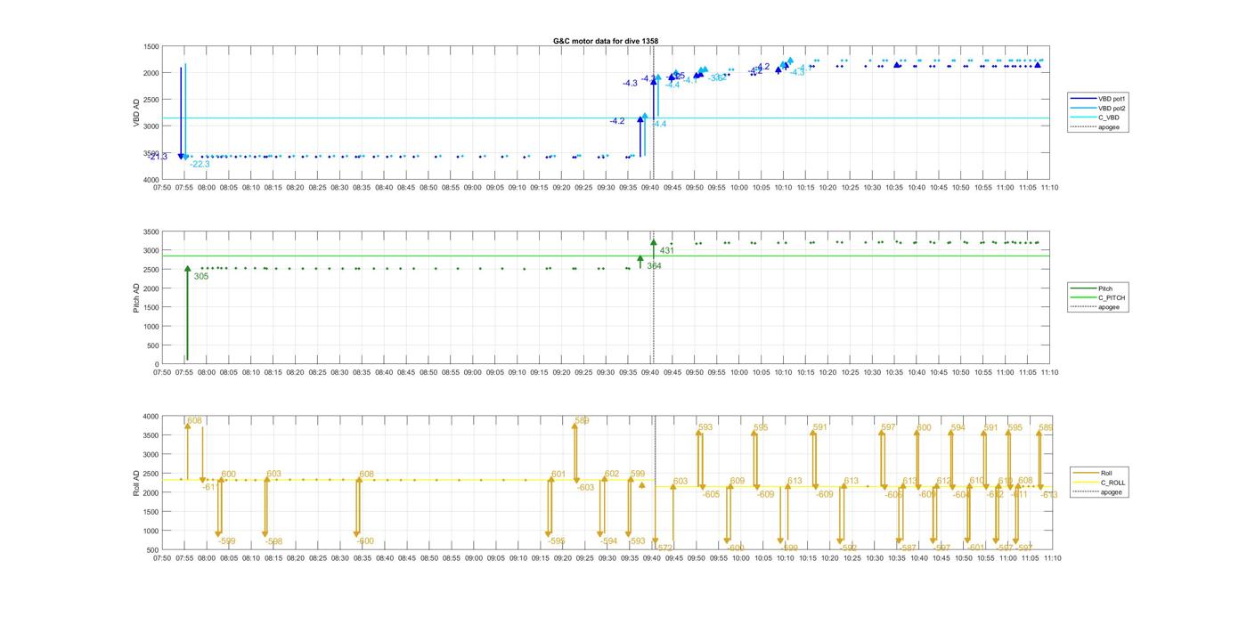Screen dimensions: 1247x617
Task: Click the dark blue downward VBD arrow near 07:55
Action: click(181, 111)
